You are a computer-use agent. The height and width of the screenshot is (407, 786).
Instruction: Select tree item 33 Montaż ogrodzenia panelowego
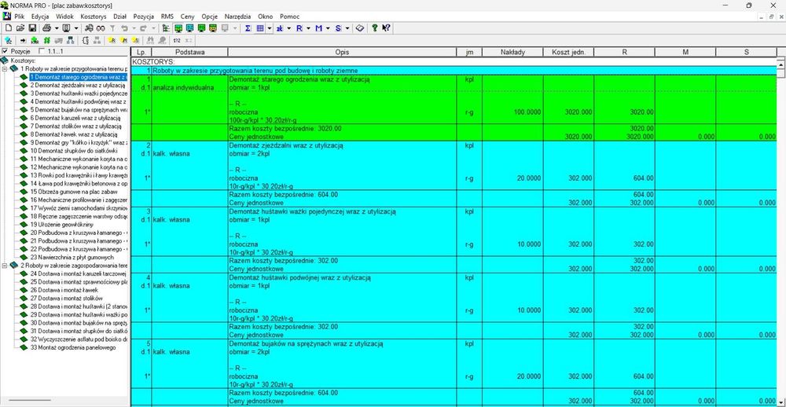[72, 346]
